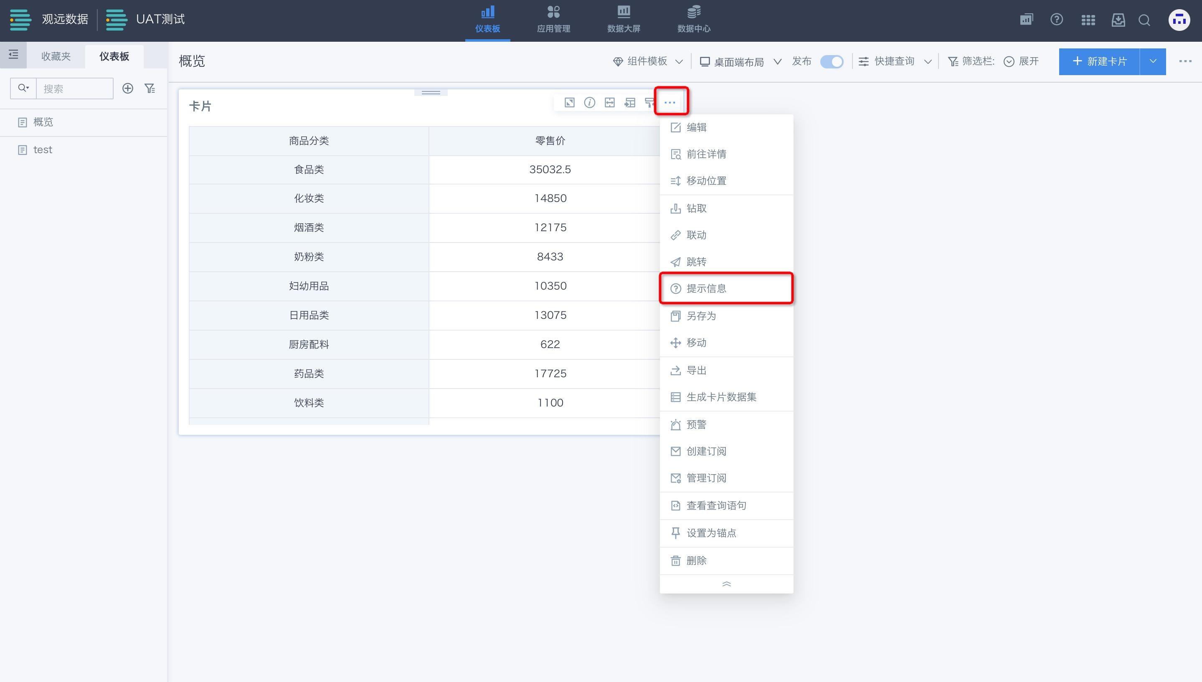Open the 新建卡片 split dropdown arrow
1202x682 pixels.
(1153, 61)
